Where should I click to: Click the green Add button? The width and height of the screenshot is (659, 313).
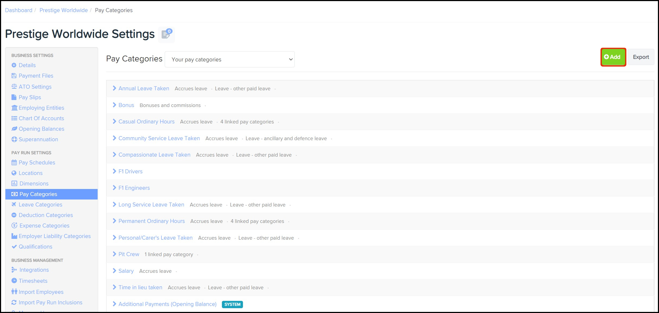point(613,57)
